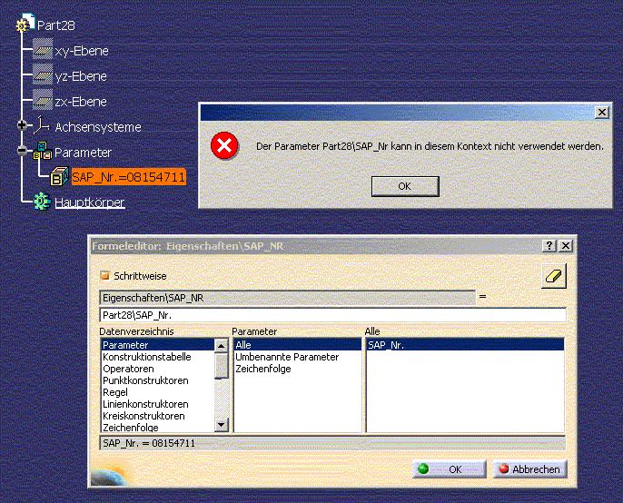
Task: Click OK in the error message box
Action: [405, 186]
